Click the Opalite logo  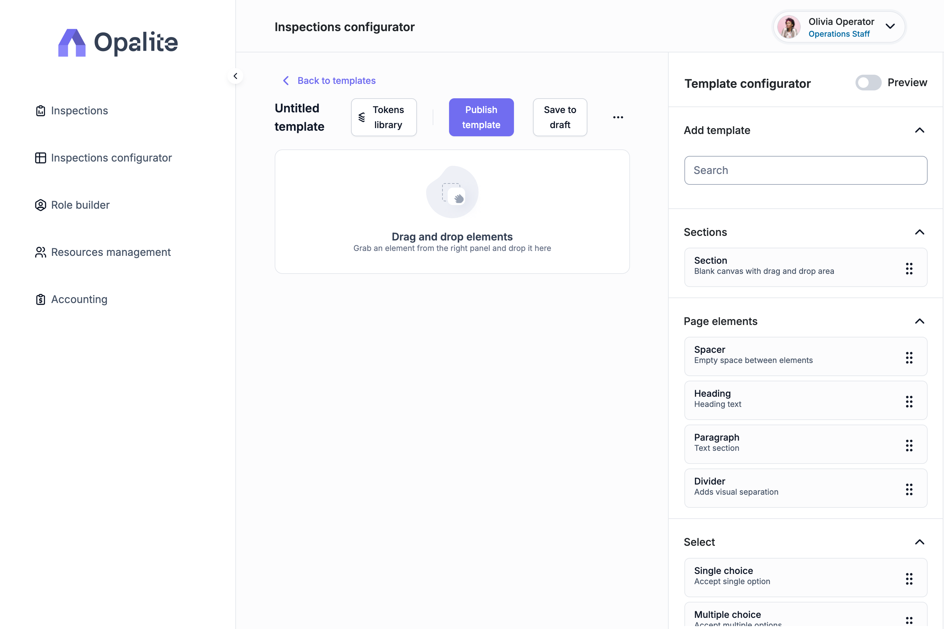118,42
